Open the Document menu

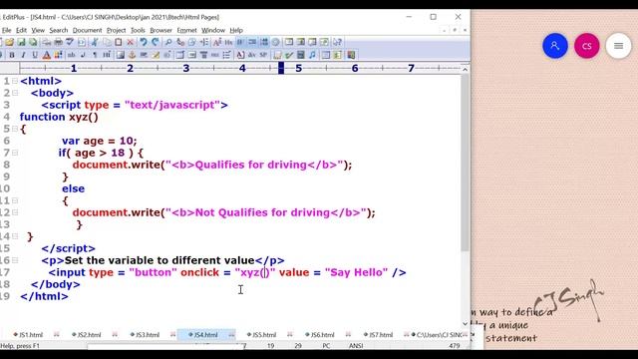click(87, 30)
